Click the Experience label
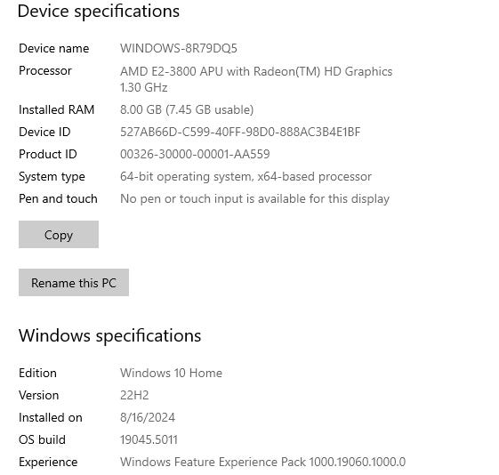499x475 pixels. coord(48,463)
